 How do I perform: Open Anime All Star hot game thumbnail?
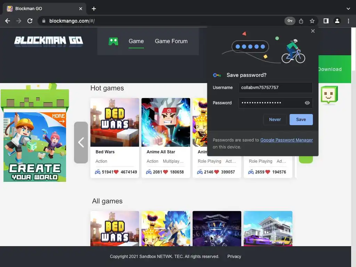(x=166, y=122)
